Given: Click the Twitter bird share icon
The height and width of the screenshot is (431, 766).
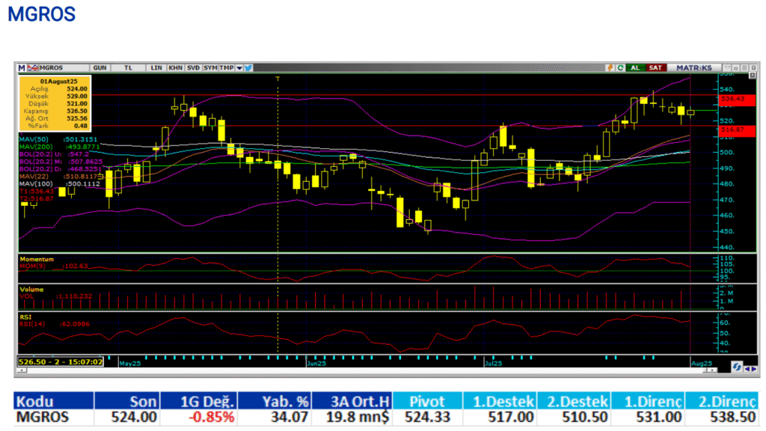Looking at the screenshot, I should click(248, 68).
